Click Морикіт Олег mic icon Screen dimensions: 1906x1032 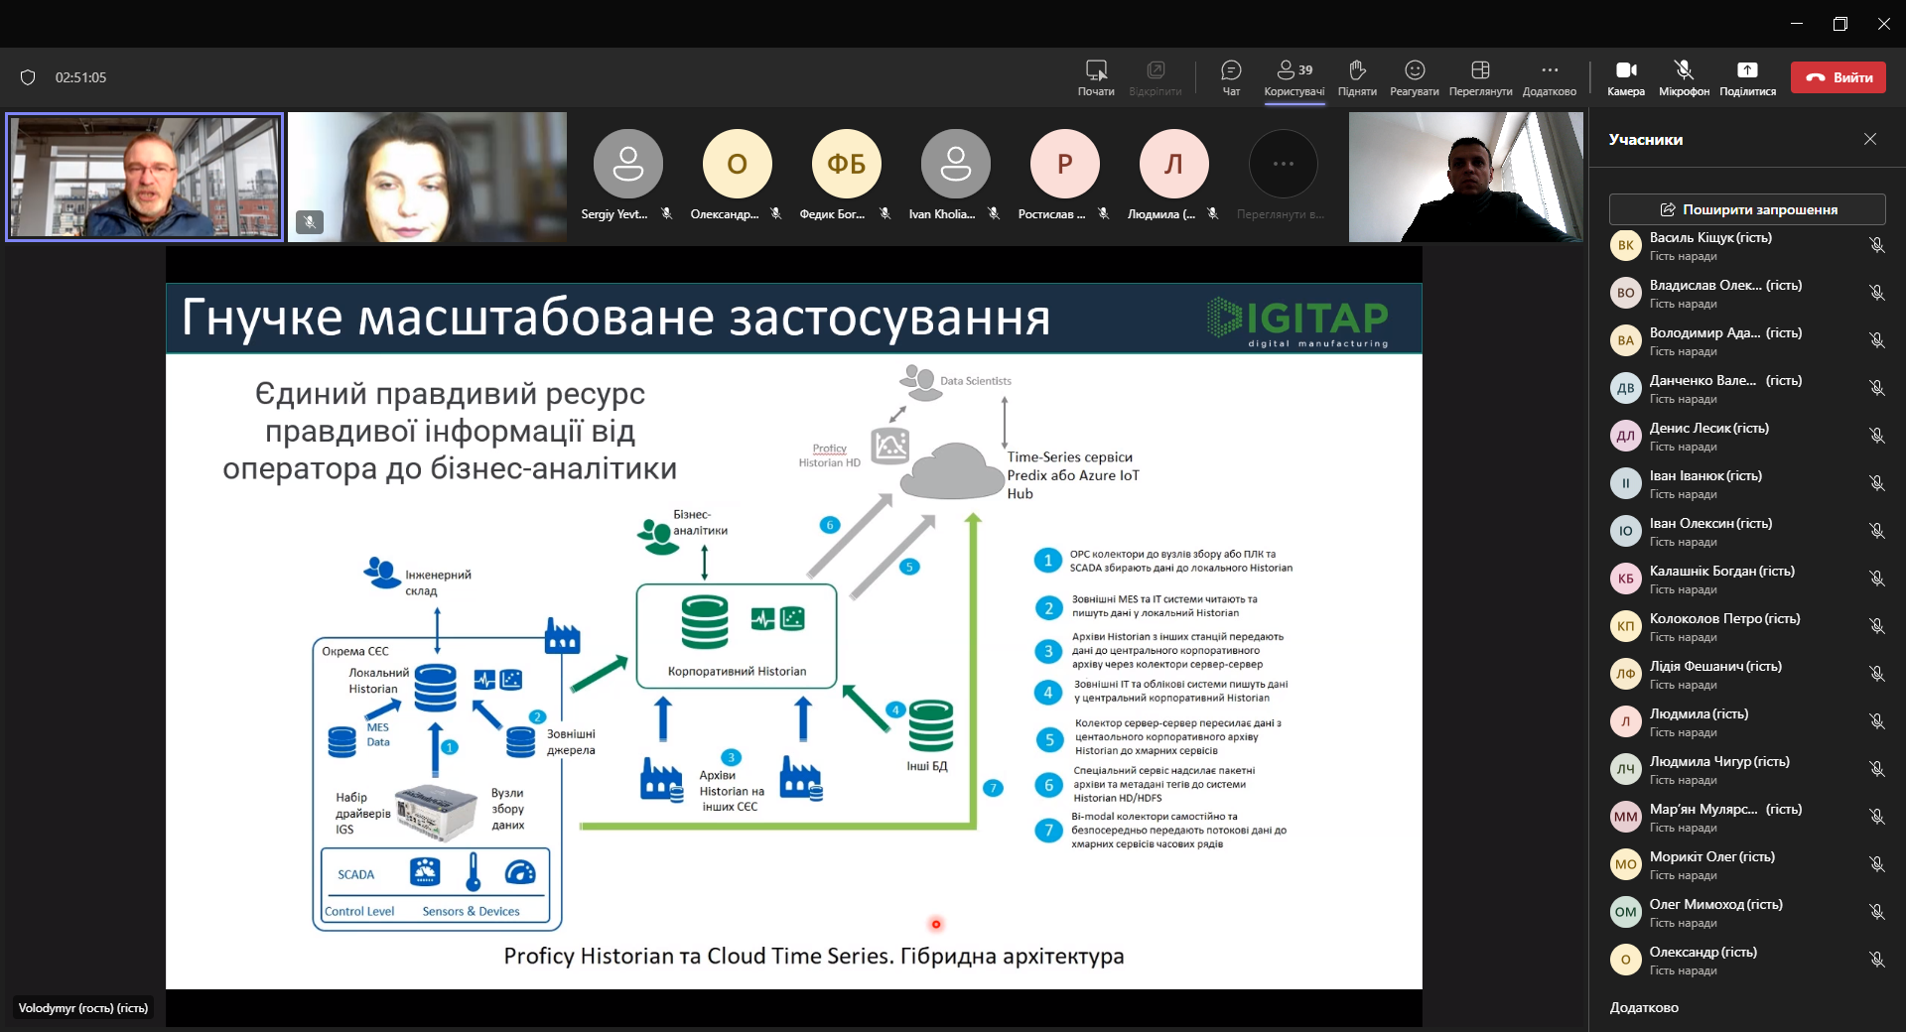pos(1876,864)
